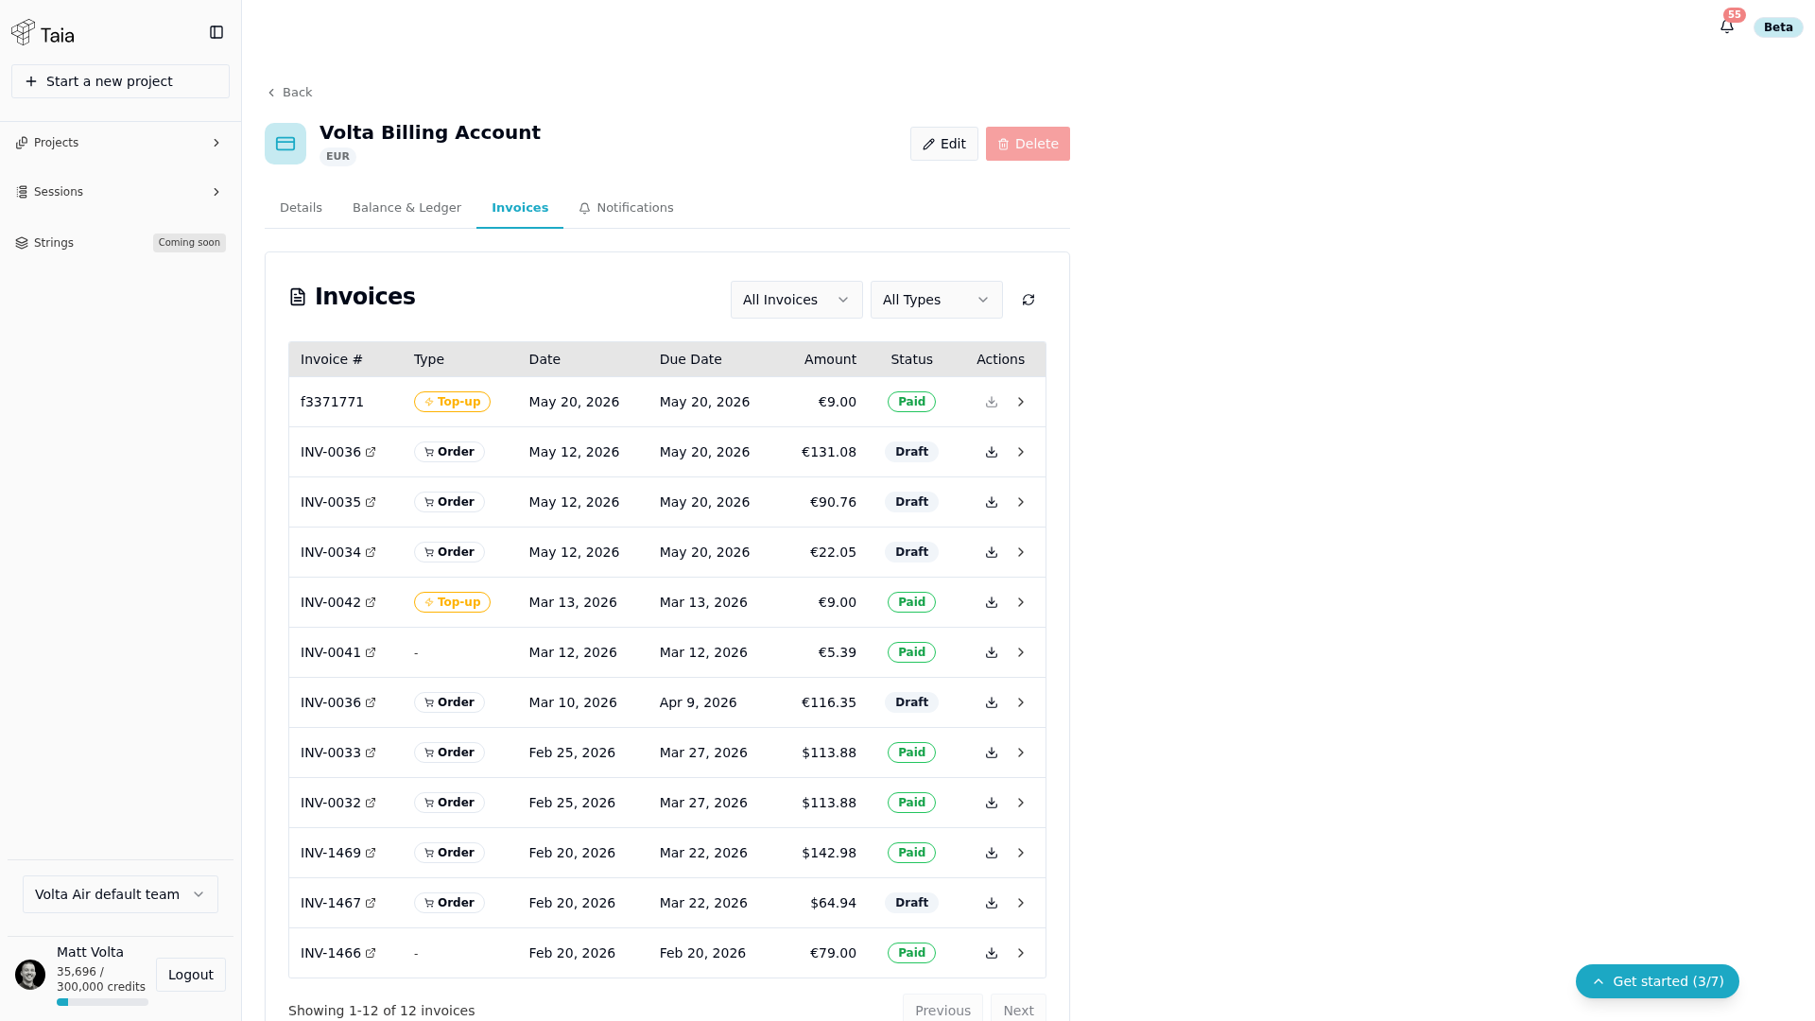The width and height of the screenshot is (1815, 1021).
Task: Delete the billing account
Action: pos(1028,144)
